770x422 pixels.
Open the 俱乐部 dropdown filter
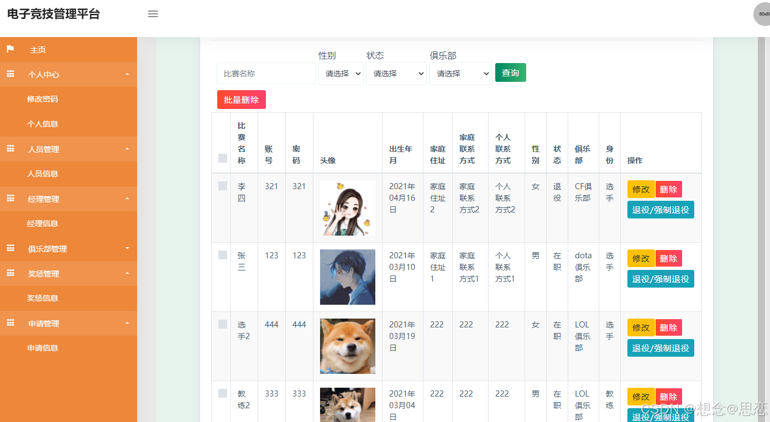460,73
